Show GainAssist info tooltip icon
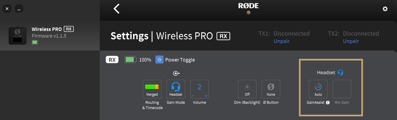This screenshot has width=397, height=120. click(328, 103)
